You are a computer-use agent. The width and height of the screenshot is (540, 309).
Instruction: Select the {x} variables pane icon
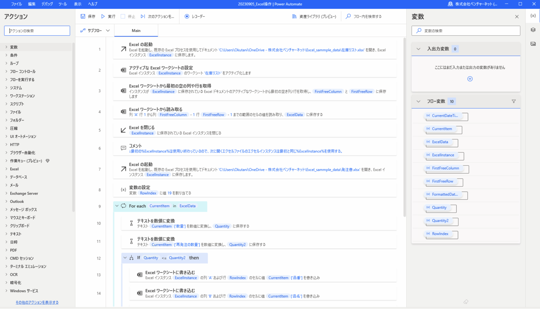tap(533, 16)
